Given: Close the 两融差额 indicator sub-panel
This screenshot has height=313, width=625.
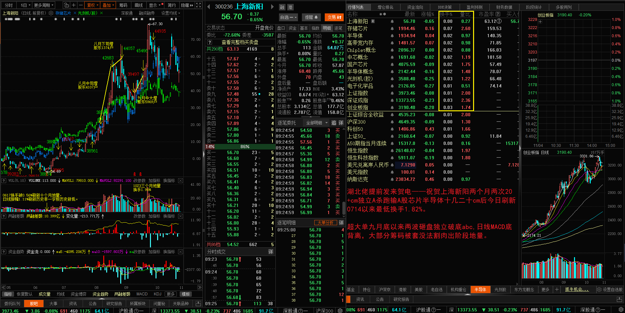Looking at the screenshot, I should [x=180, y=216].
